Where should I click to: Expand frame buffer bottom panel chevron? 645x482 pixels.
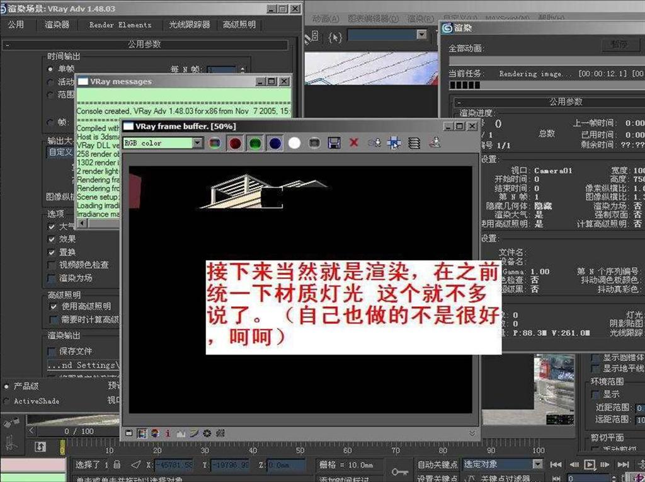coord(472,433)
